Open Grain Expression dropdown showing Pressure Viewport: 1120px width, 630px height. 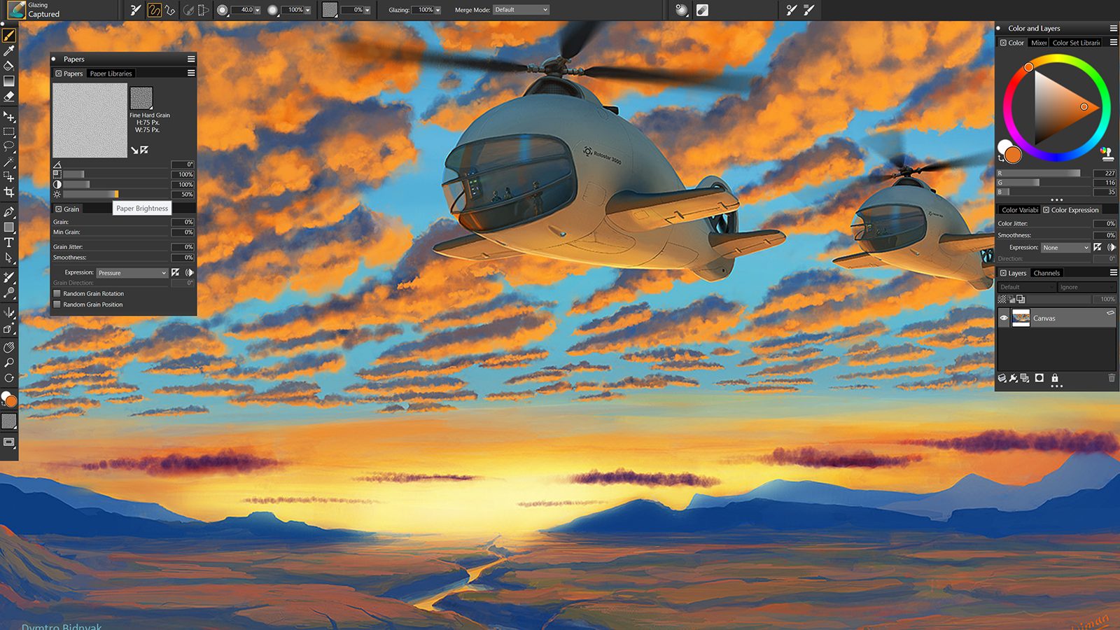[132, 273]
